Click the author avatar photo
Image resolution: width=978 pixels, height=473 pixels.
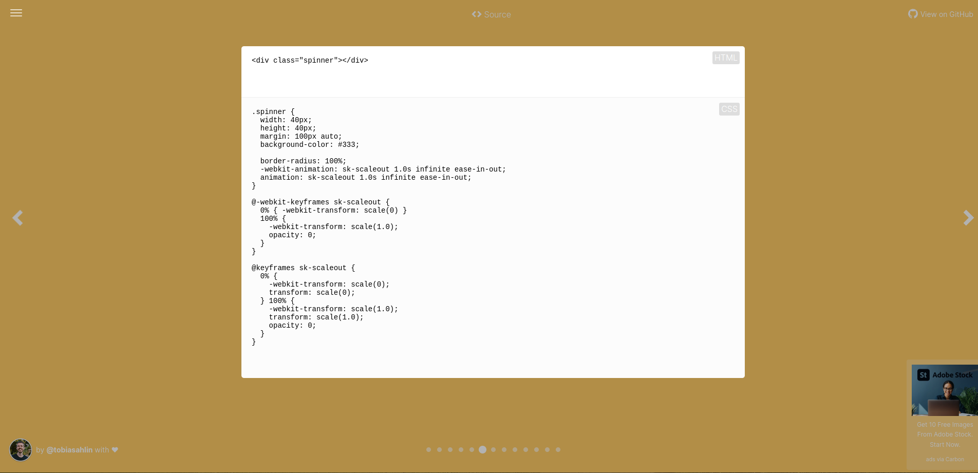click(x=21, y=450)
